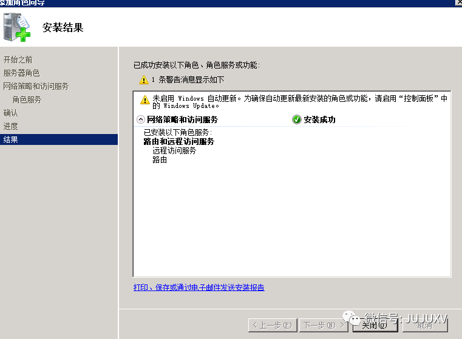Click the 路由和远程访问服务 entry in results
The image size is (462, 339).
179,141
